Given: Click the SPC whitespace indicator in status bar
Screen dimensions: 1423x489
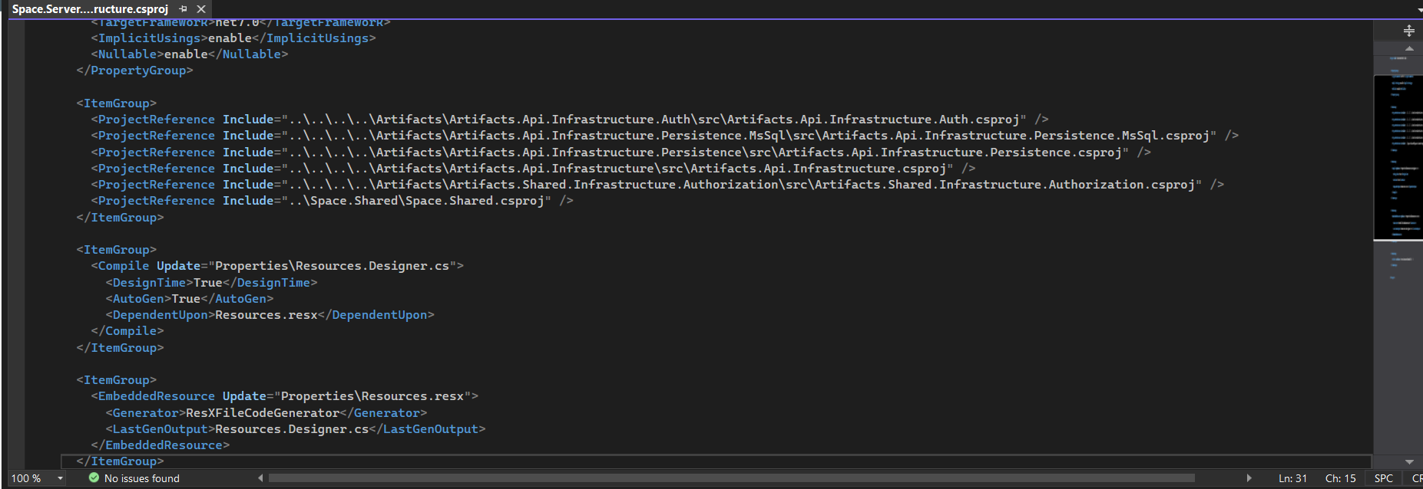Looking at the screenshot, I should (x=1384, y=478).
